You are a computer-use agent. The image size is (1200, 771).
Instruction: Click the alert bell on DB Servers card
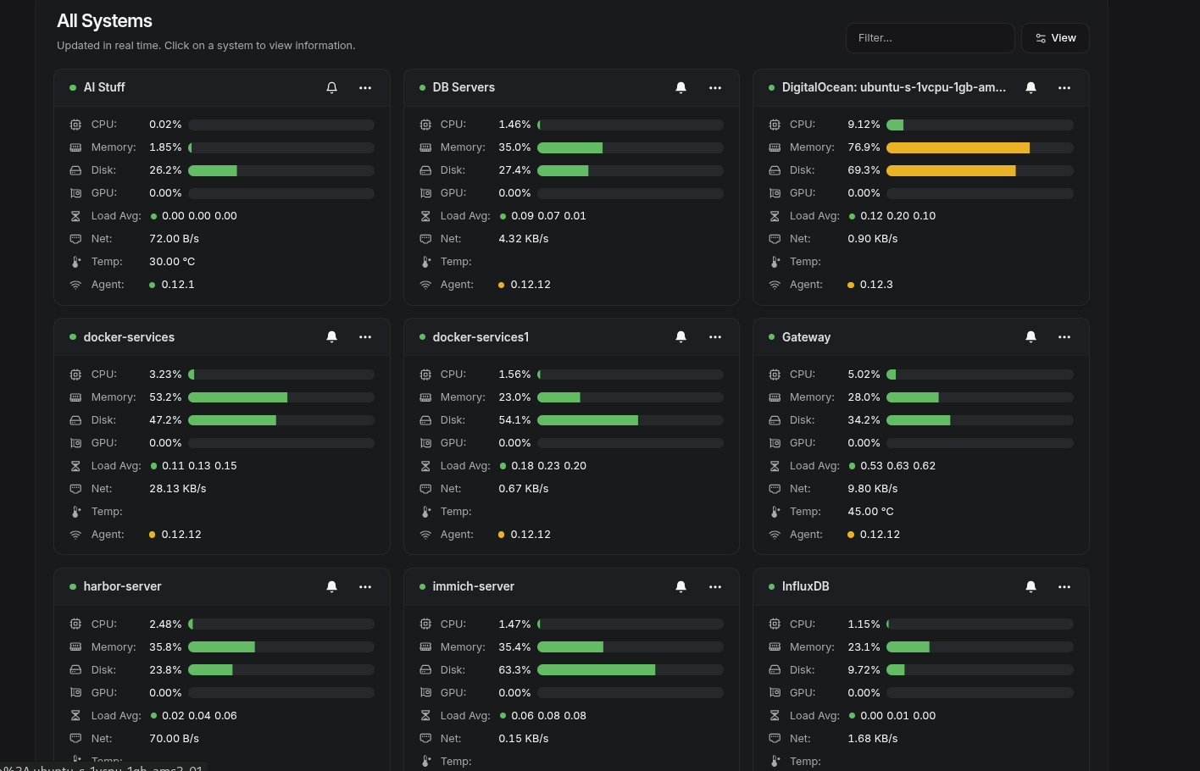pos(681,87)
